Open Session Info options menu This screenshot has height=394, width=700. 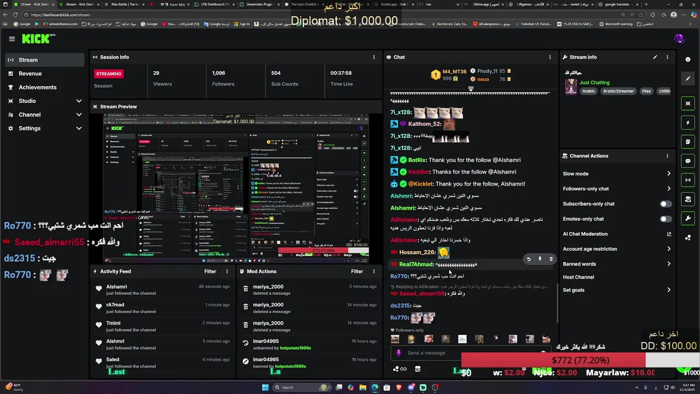click(x=374, y=57)
